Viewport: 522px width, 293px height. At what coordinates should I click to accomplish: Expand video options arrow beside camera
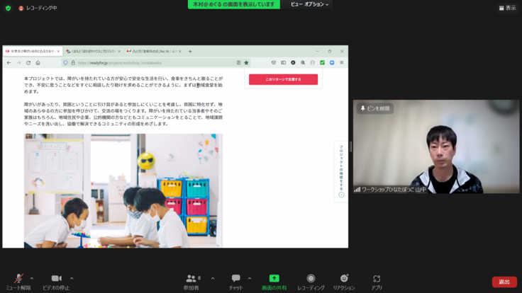point(72,278)
